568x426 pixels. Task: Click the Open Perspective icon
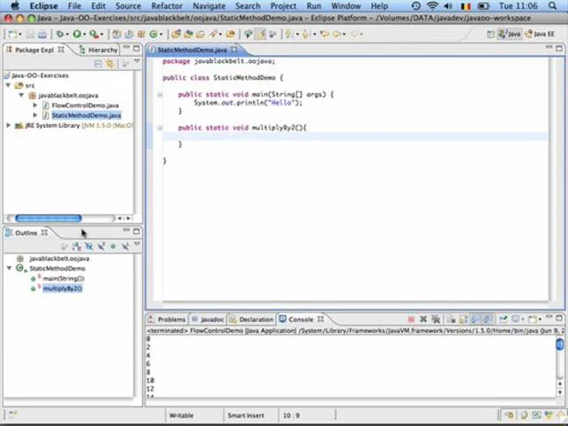point(491,34)
